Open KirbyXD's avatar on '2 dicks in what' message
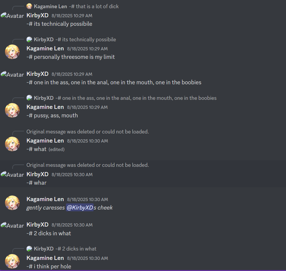This screenshot has height=271, width=286. pyautogui.click(x=12, y=225)
